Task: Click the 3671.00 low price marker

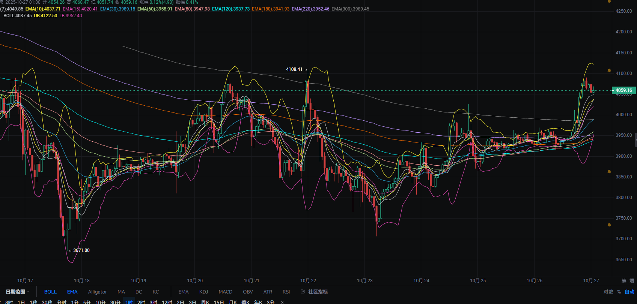Action: (x=81, y=250)
